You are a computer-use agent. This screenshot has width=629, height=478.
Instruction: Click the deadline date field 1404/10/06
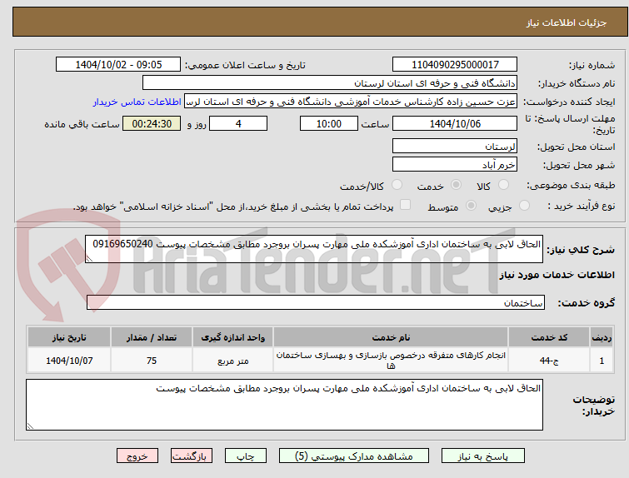click(x=455, y=123)
